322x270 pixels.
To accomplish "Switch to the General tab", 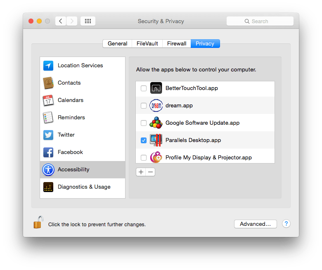I will click(x=117, y=43).
